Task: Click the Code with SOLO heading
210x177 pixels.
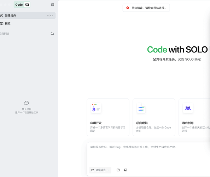Action: pos(177,50)
